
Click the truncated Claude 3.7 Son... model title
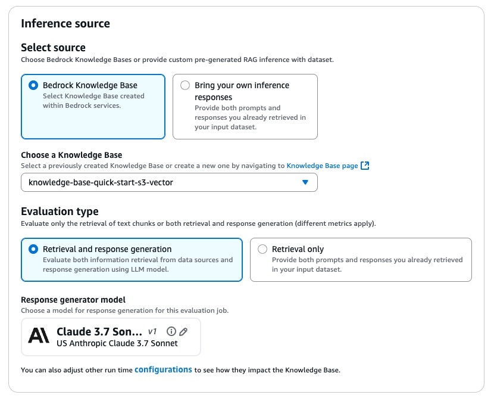(99, 331)
